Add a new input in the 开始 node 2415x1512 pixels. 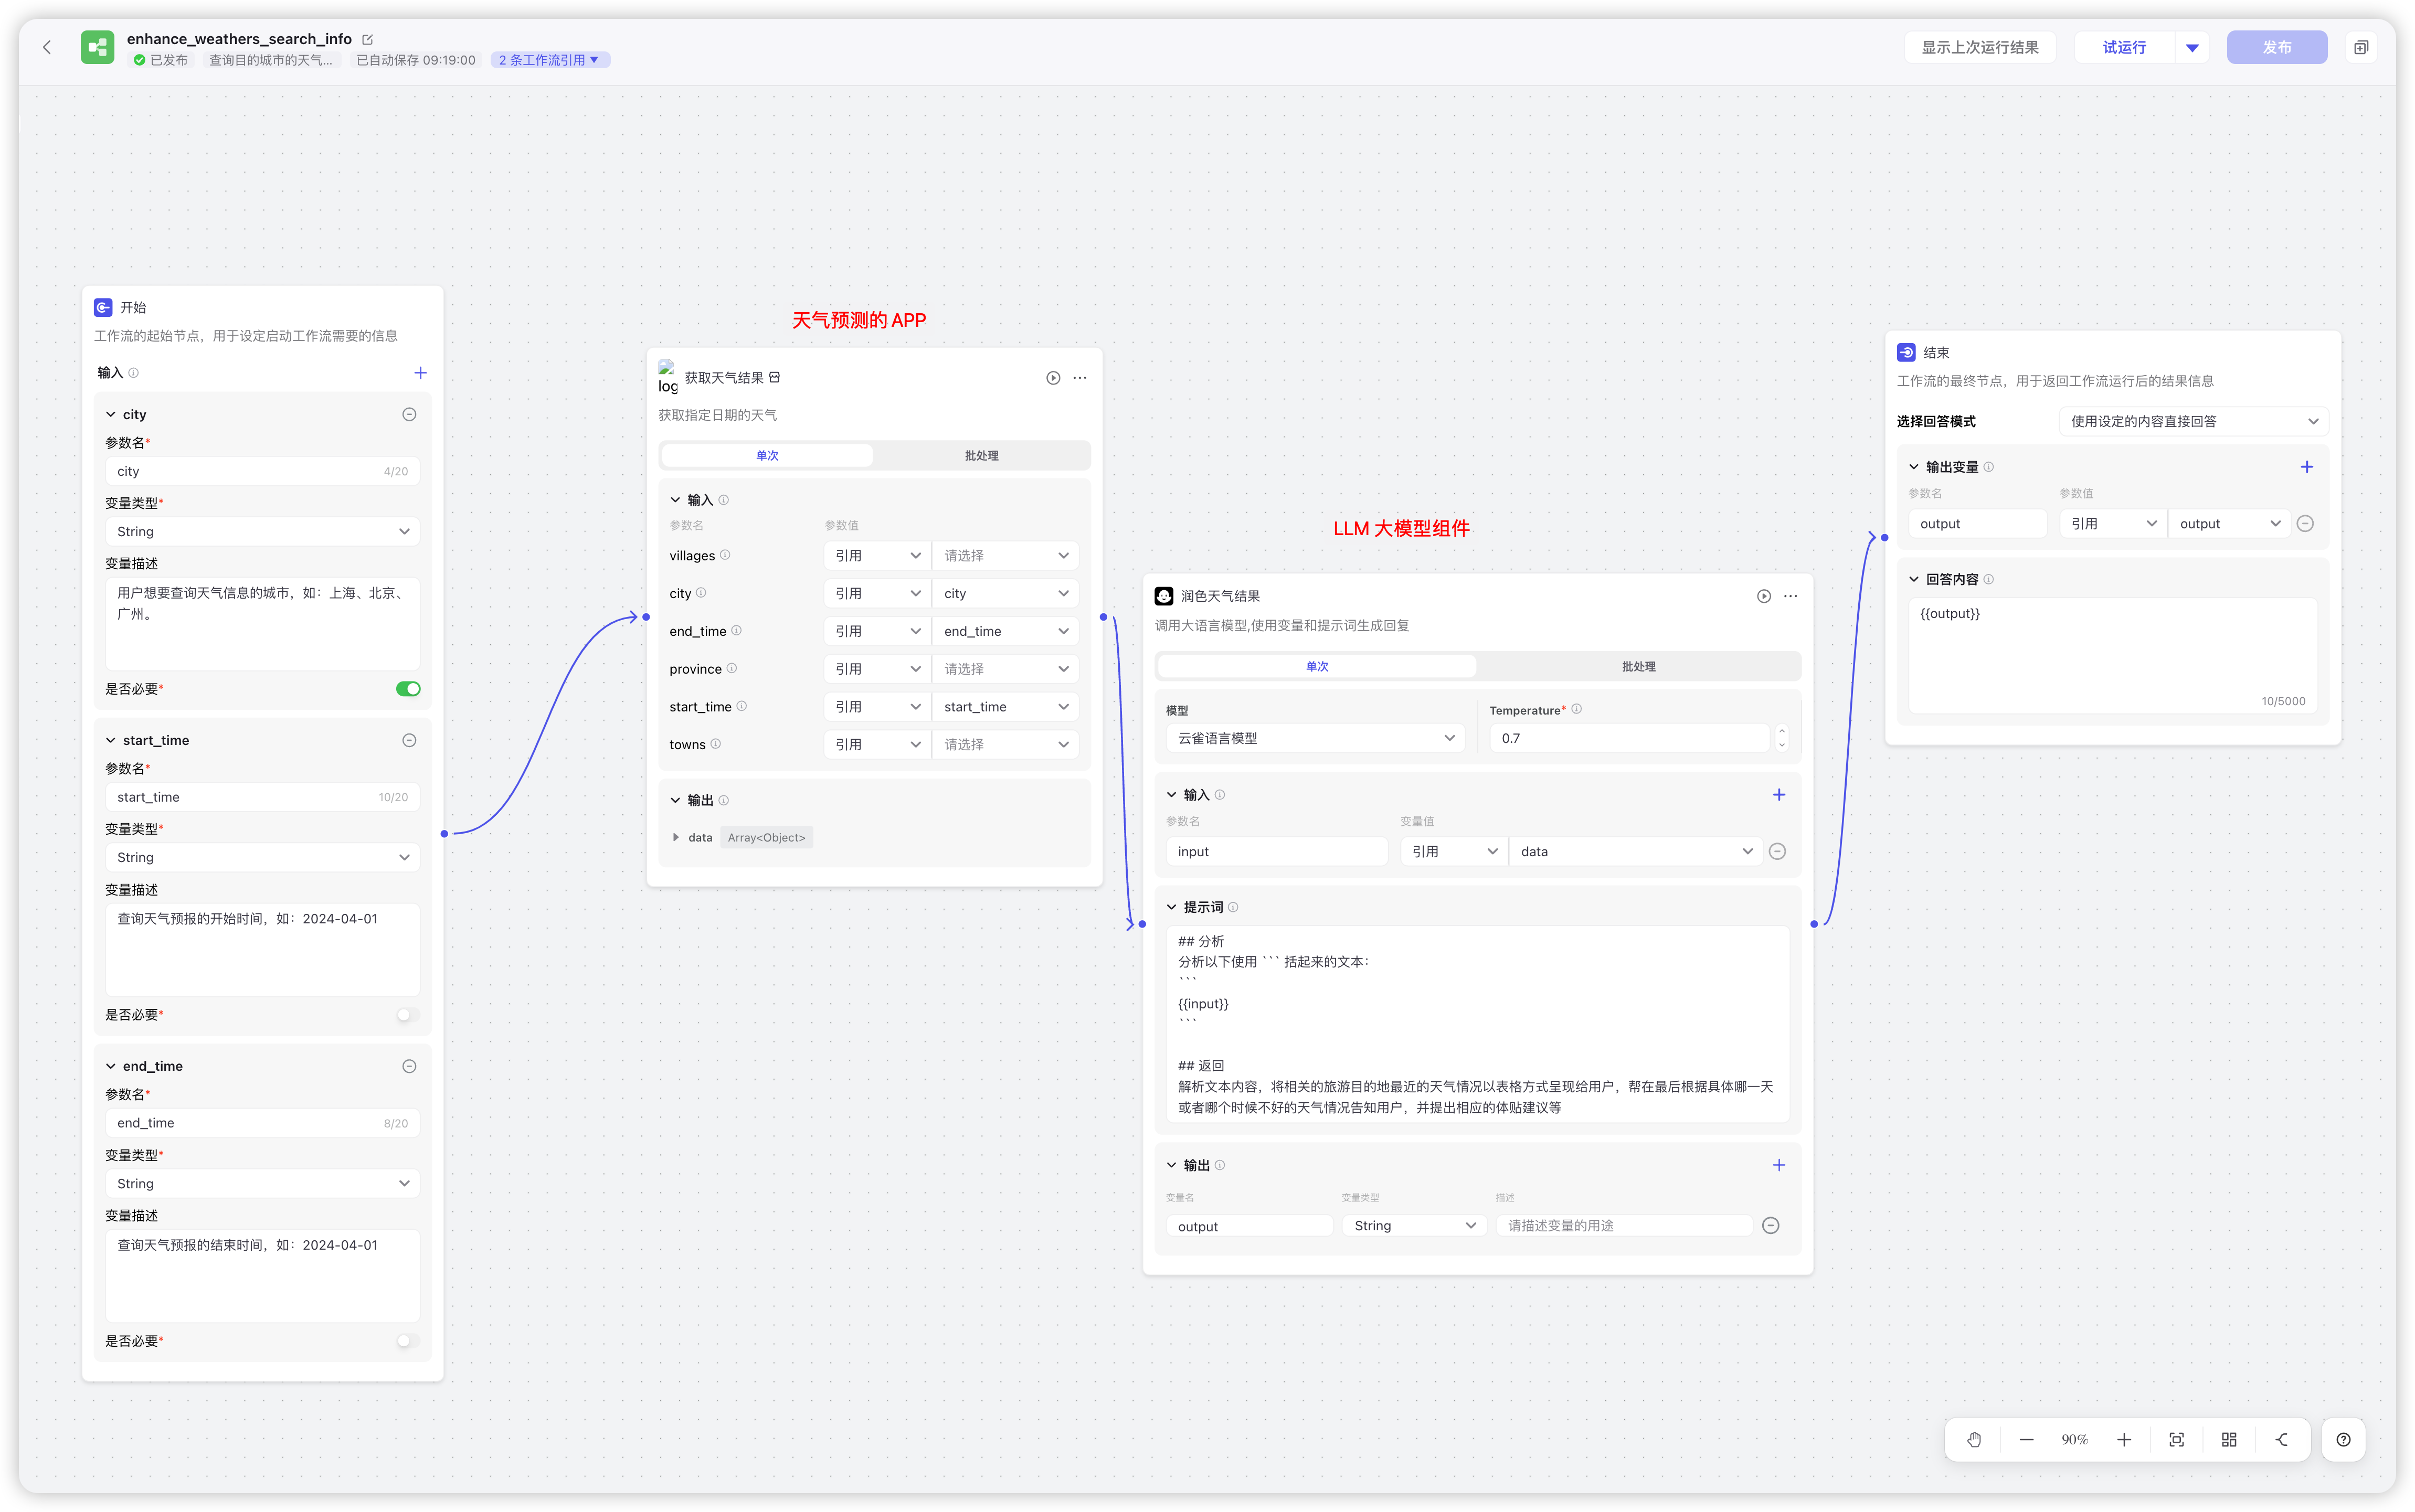(421, 373)
